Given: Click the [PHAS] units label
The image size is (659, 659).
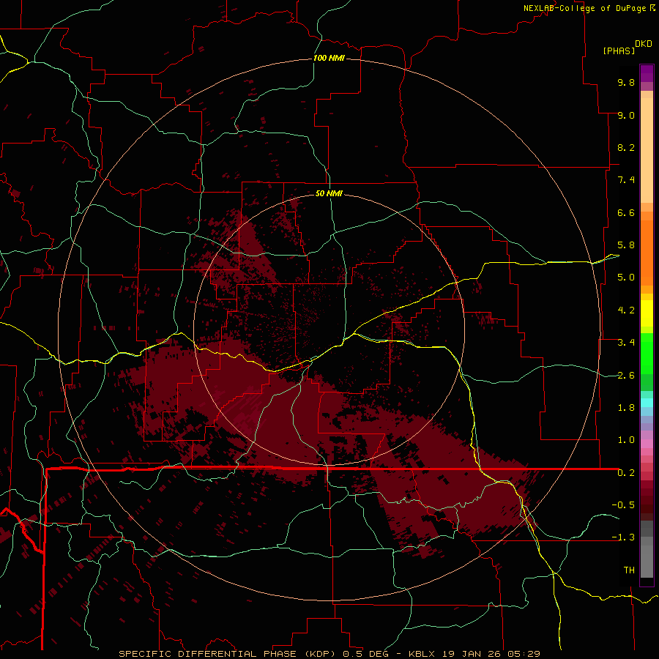Looking at the screenshot, I should pyautogui.click(x=619, y=51).
